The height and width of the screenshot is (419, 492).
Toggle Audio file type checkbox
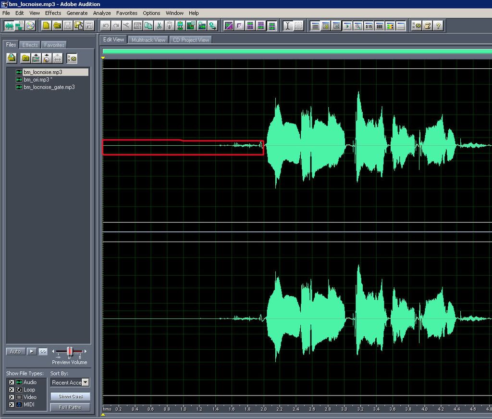coord(12,382)
